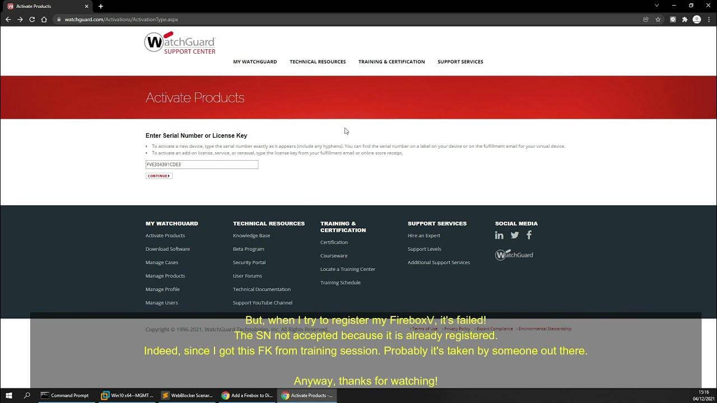
Task: Open Security Portal footer link
Action: pos(249,263)
